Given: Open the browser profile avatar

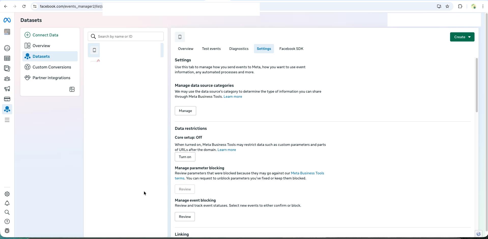Looking at the screenshot, I should point(473,6).
